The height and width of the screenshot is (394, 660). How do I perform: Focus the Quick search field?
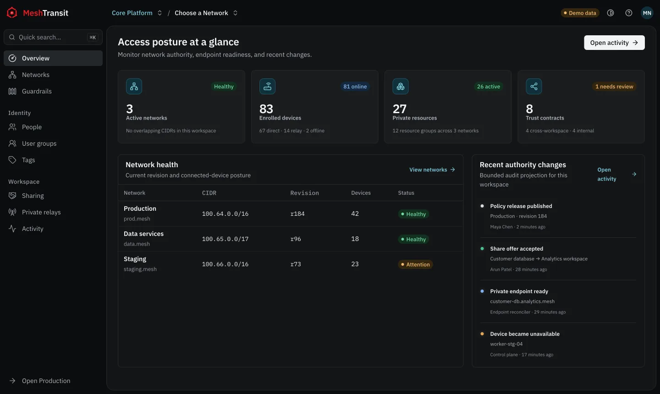click(53, 37)
